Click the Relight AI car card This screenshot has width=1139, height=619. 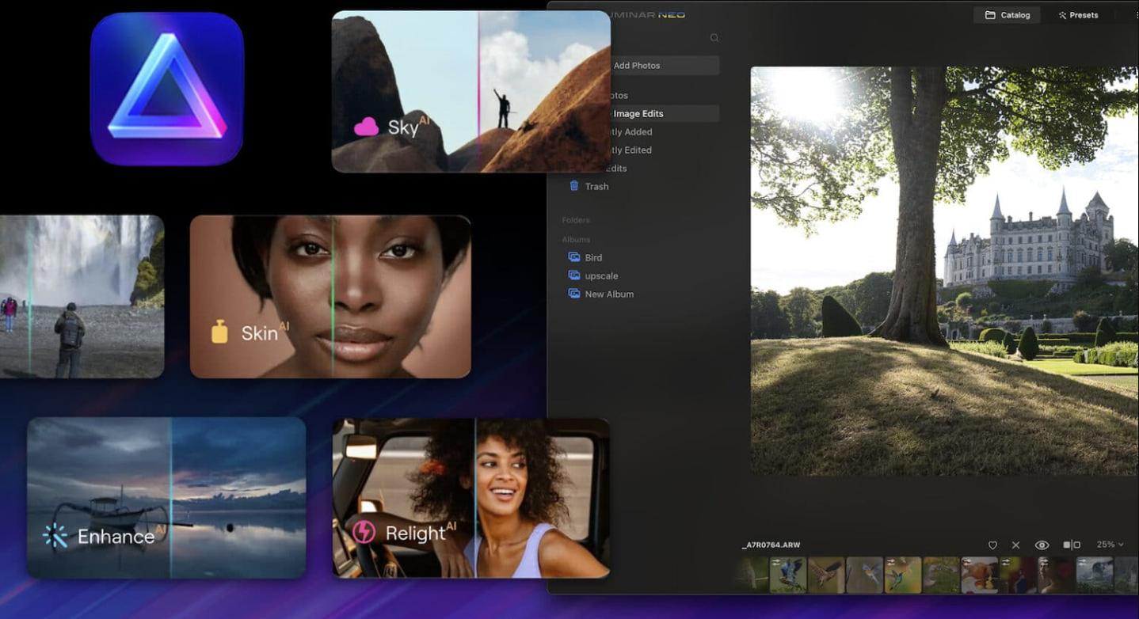pyautogui.click(x=471, y=498)
